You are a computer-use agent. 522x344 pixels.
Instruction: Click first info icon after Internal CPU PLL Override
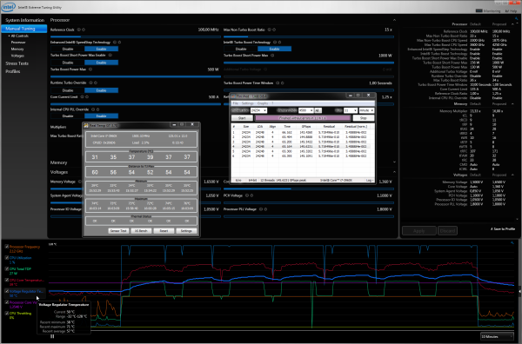[93, 109]
